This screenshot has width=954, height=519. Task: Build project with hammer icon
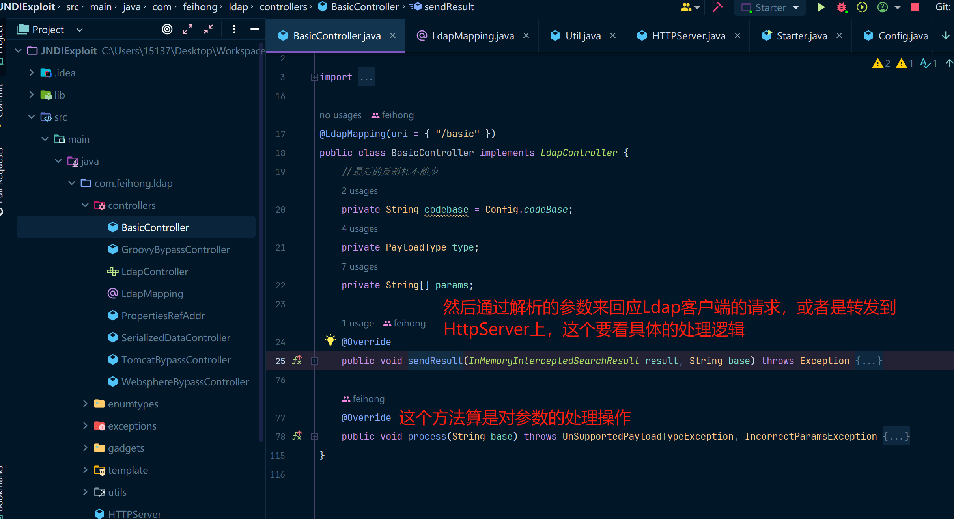pos(717,7)
